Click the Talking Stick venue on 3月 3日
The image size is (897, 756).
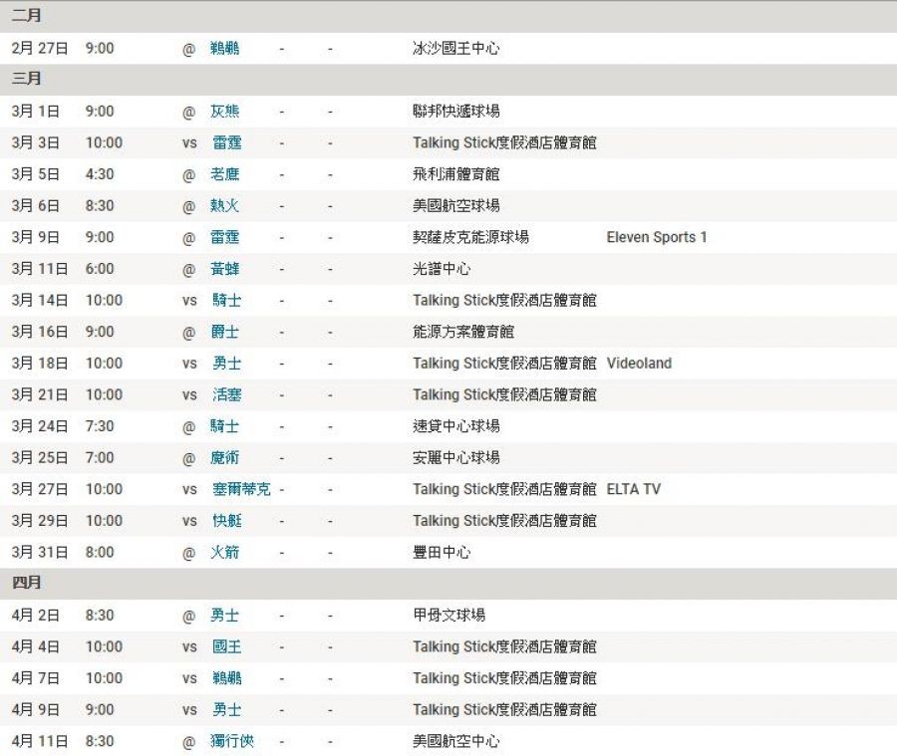click(504, 143)
